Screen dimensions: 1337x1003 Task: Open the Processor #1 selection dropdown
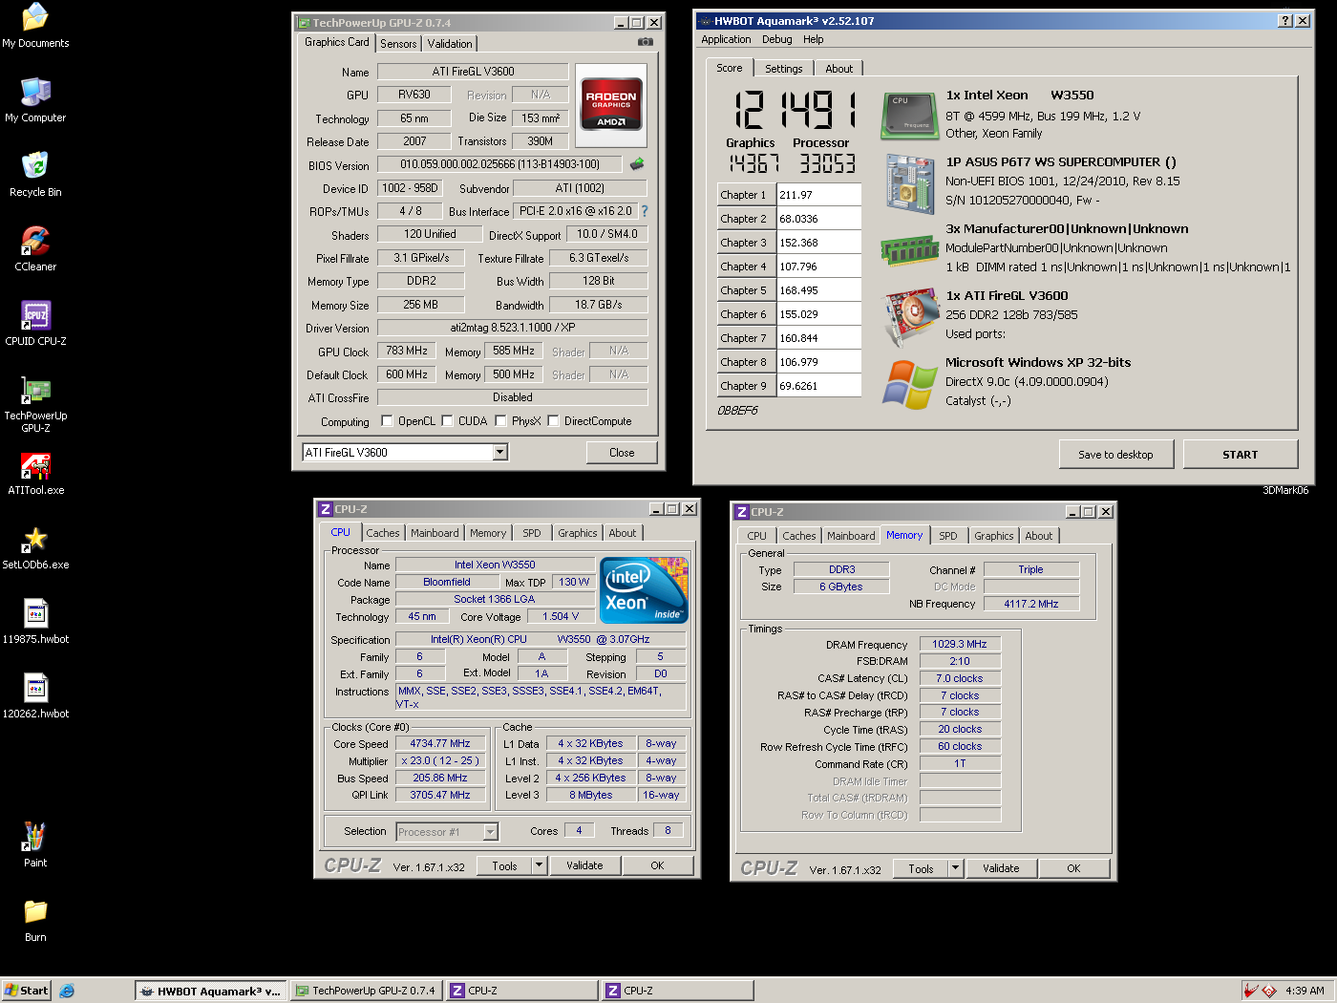[491, 832]
